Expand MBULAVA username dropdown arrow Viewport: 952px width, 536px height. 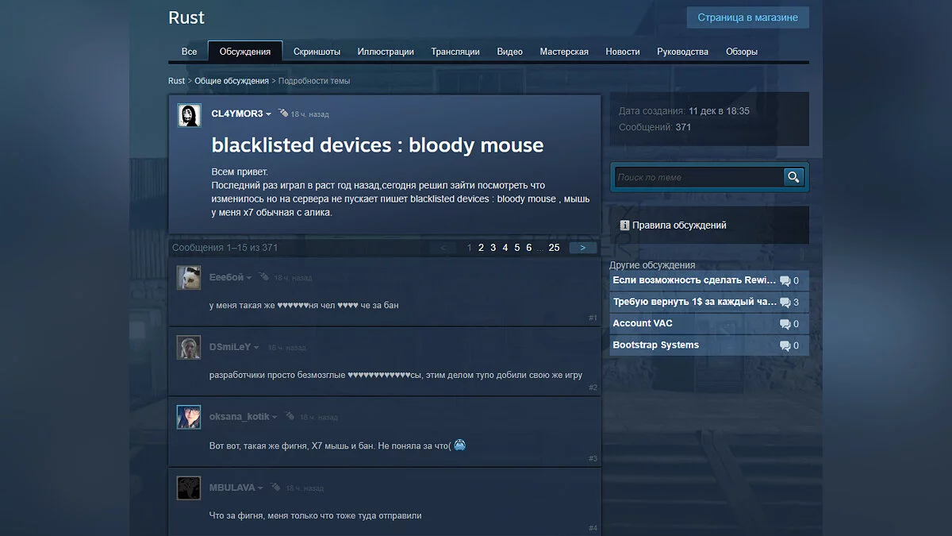pos(260,488)
